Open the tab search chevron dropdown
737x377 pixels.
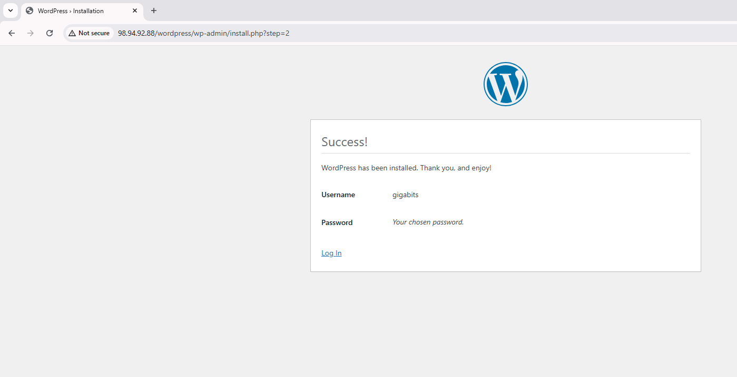click(11, 11)
